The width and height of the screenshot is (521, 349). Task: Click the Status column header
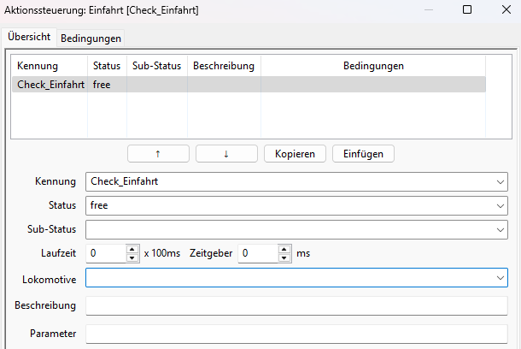(107, 66)
